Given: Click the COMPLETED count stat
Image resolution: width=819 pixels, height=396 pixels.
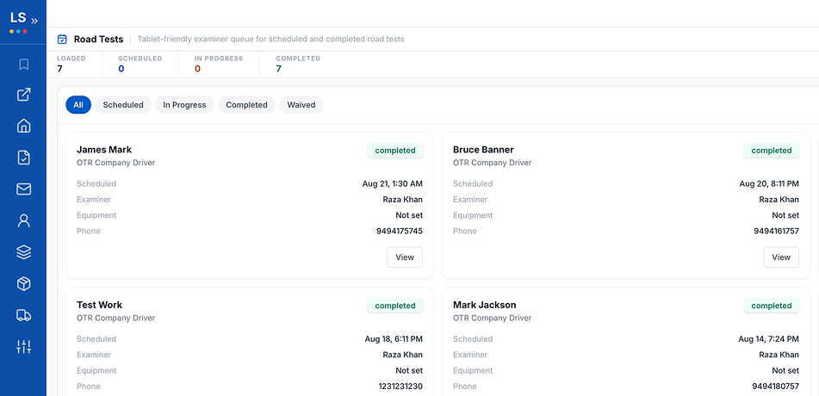Looking at the screenshot, I should pos(278,68).
